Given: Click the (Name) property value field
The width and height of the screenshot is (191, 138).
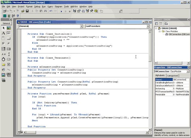Looking at the screenshot, I should pos(181,79).
